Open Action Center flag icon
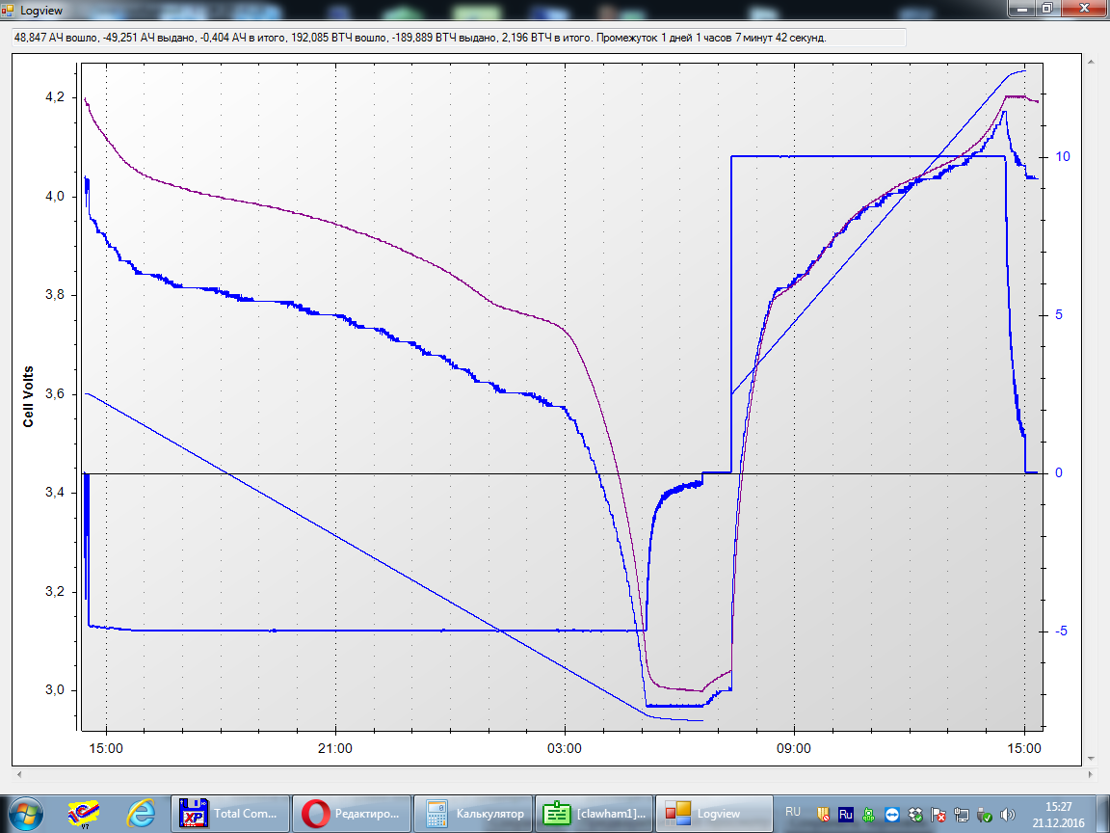 pyautogui.click(x=938, y=814)
